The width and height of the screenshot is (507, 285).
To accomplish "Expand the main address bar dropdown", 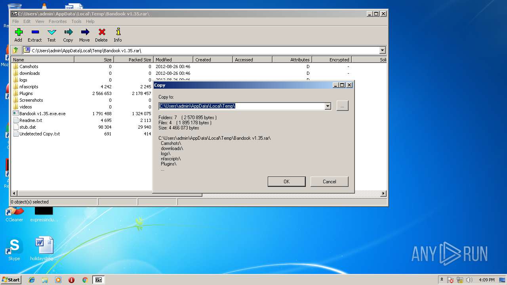I will pos(382,50).
